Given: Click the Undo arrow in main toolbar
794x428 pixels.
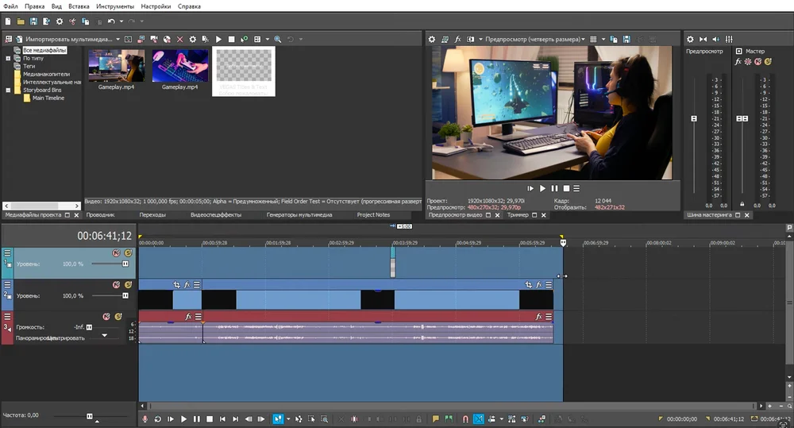Looking at the screenshot, I should (x=111, y=21).
